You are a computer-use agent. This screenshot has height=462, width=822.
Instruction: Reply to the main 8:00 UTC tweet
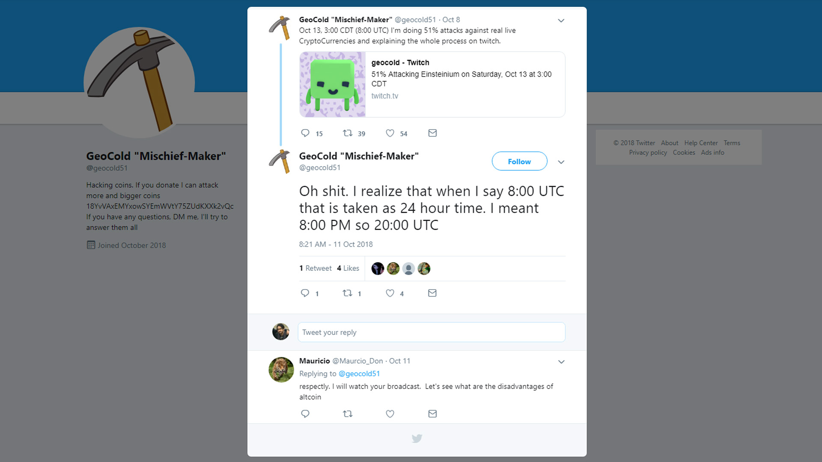pyautogui.click(x=305, y=293)
